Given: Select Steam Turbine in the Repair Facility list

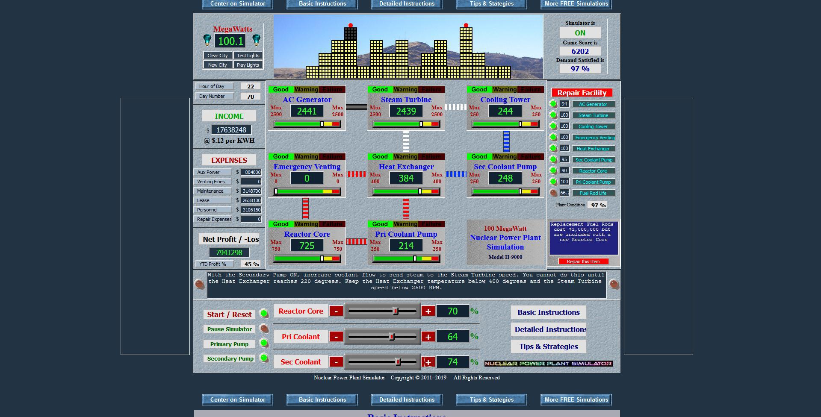Looking at the screenshot, I should coord(594,115).
